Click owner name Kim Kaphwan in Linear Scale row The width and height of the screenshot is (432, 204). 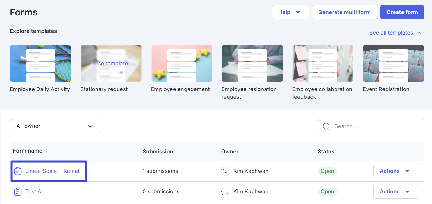point(251,171)
